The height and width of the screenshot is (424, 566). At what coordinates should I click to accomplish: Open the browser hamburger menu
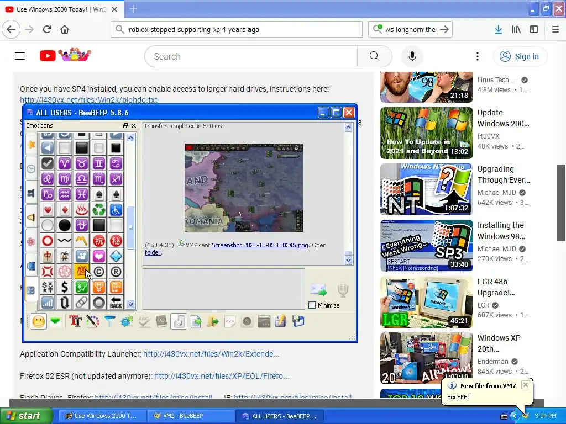[555, 29]
